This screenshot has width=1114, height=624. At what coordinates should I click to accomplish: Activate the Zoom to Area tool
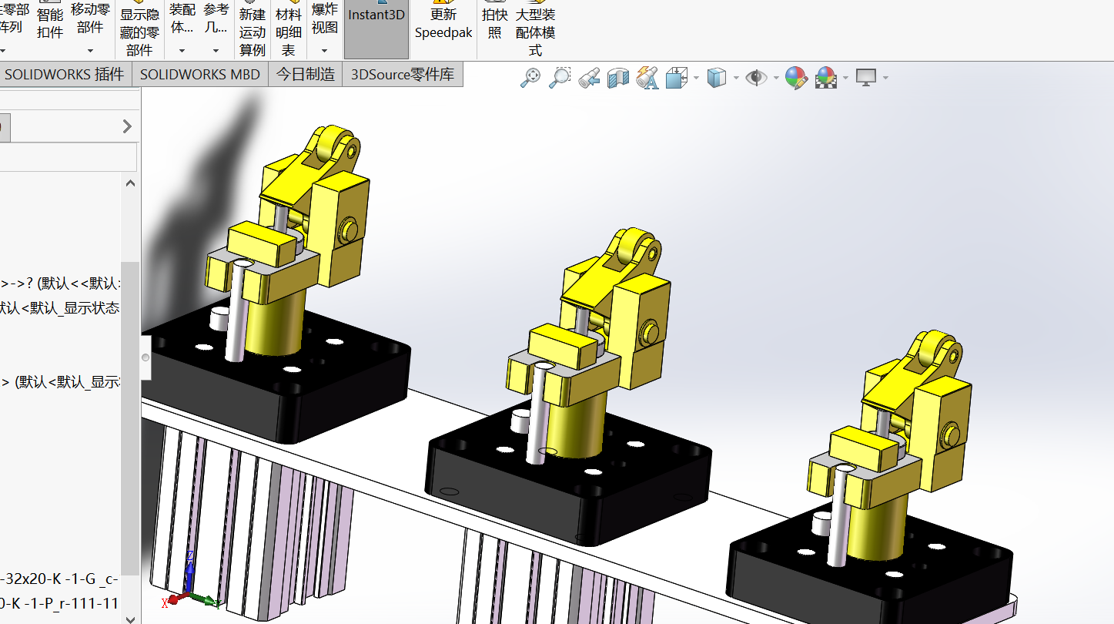coord(560,78)
